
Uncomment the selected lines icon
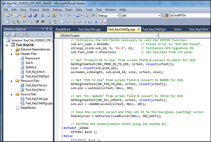click(55, 22)
